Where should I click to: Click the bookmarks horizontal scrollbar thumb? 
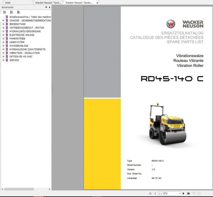click(x=19, y=189)
